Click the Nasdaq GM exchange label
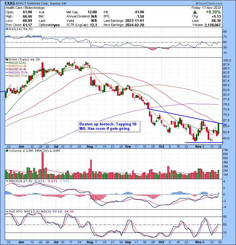 tap(58, 3)
